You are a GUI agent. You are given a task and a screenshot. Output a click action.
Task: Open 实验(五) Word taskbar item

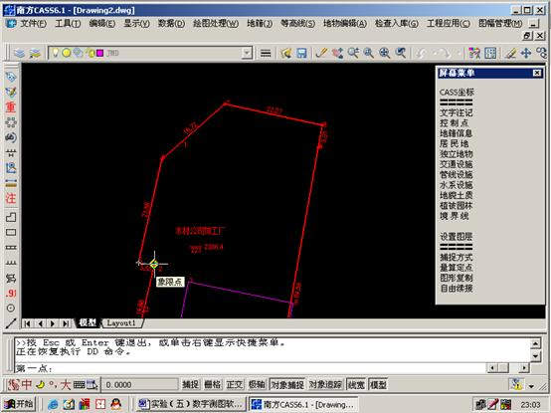coord(190,404)
